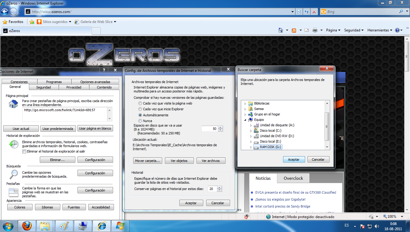Click the Internet Explorer taskbar icon
Screen dimensions: 410x232
(x=102, y=226)
